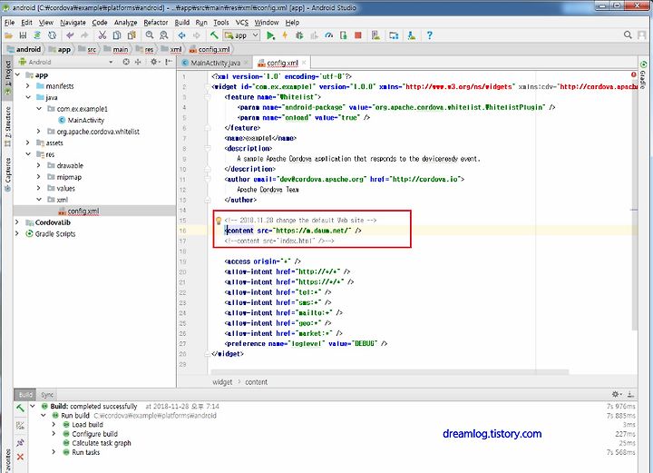Screen dimensions: 653x473
Task: Click the Debug app bug icon
Action: coord(299,35)
